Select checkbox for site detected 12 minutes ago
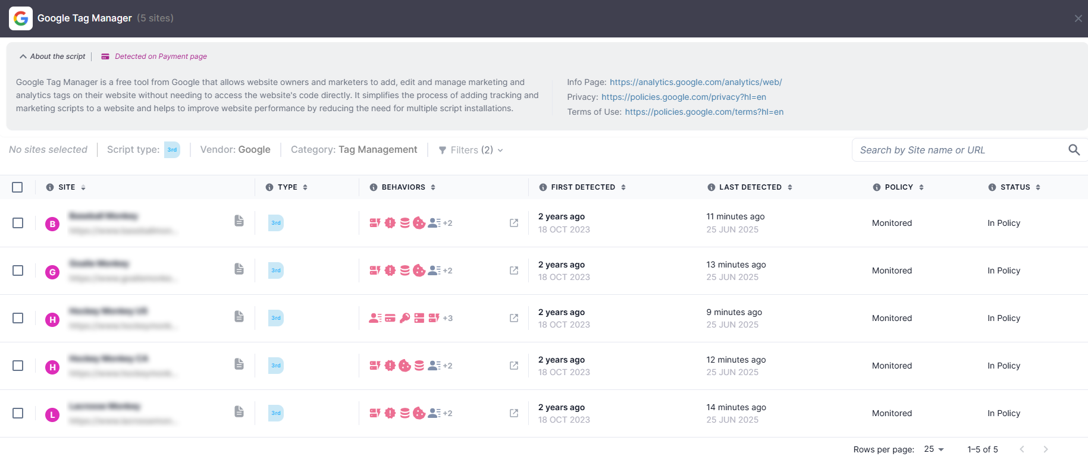Image resolution: width=1088 pixels, height=472 pixels. pos(18,366)
